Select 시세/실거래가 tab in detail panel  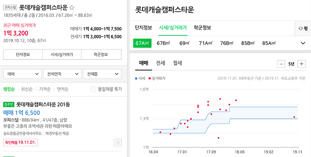173,28
